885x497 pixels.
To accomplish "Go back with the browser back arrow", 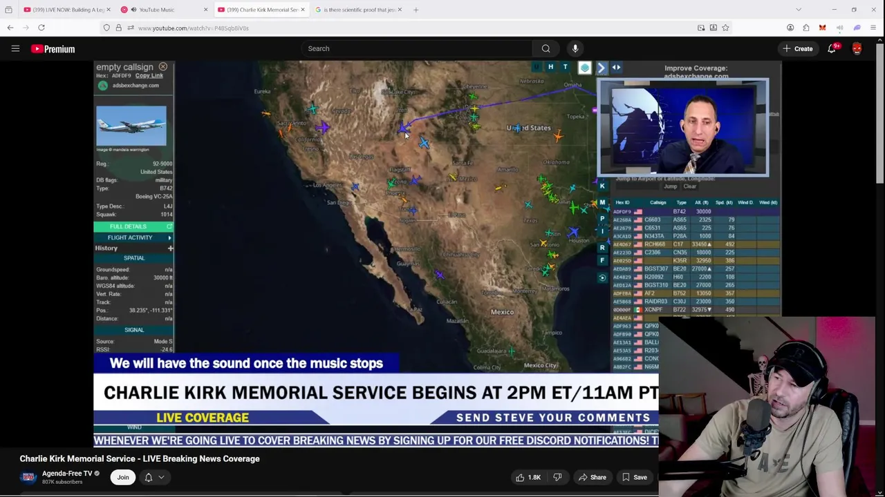I will [10, 28].
